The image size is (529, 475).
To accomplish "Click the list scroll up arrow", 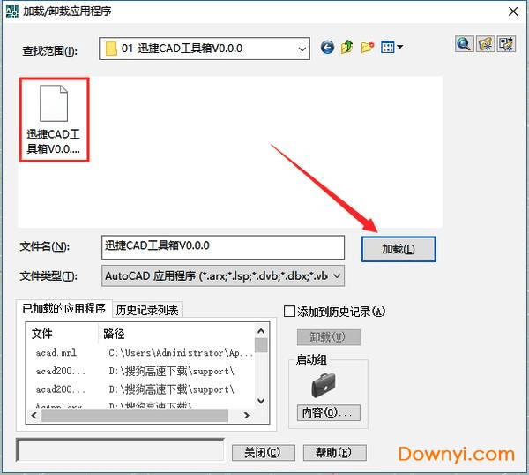I will (x=261, y=331).
